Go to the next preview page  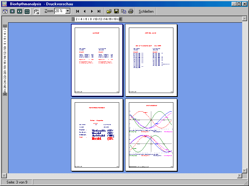pos(92,11)
